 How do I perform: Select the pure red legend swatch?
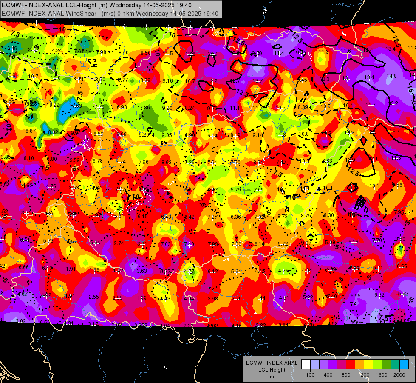(x=351, y=364)
